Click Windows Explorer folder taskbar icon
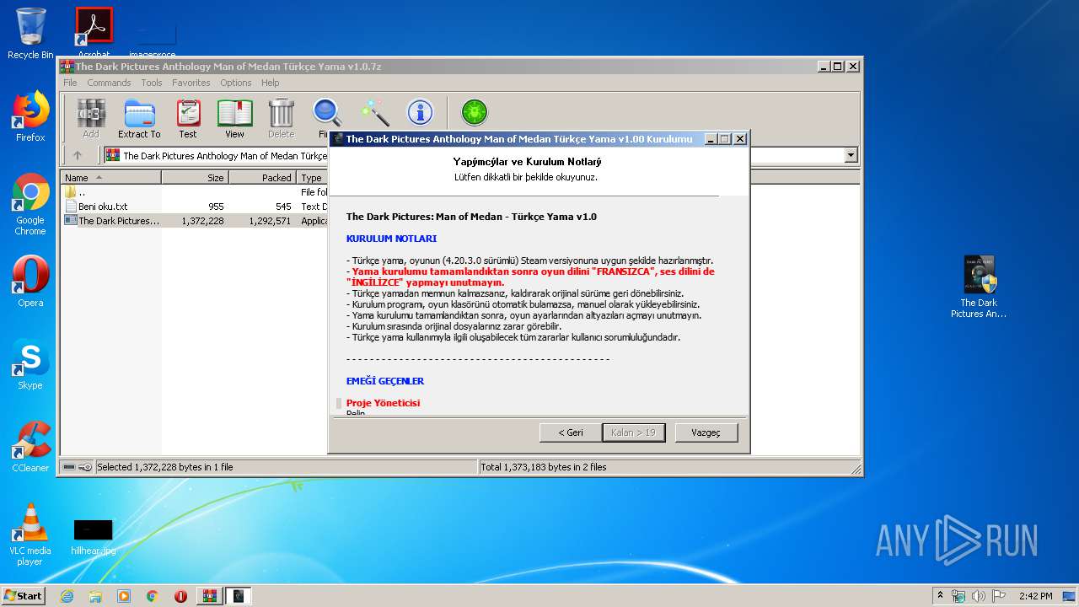 tap(95, 596)
